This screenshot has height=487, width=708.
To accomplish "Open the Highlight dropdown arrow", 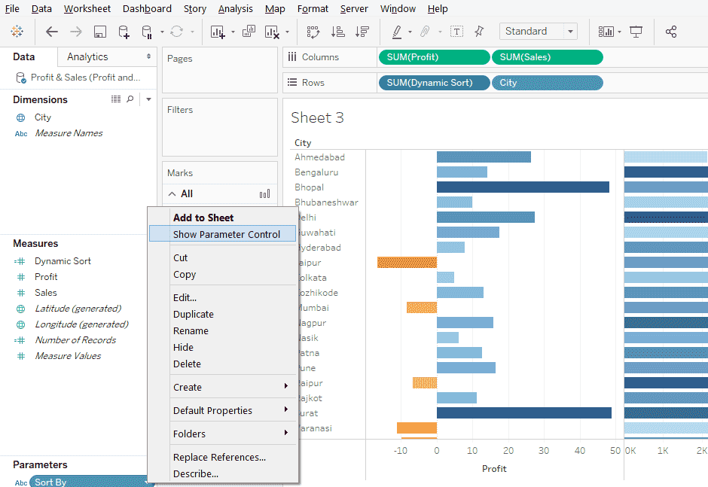I will pos(410,32).
